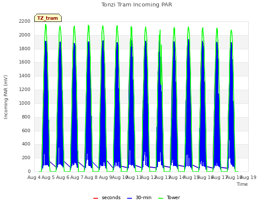Click the red seconds legend swatch
This screenshot has height=206, width=274.
(96, 198)
